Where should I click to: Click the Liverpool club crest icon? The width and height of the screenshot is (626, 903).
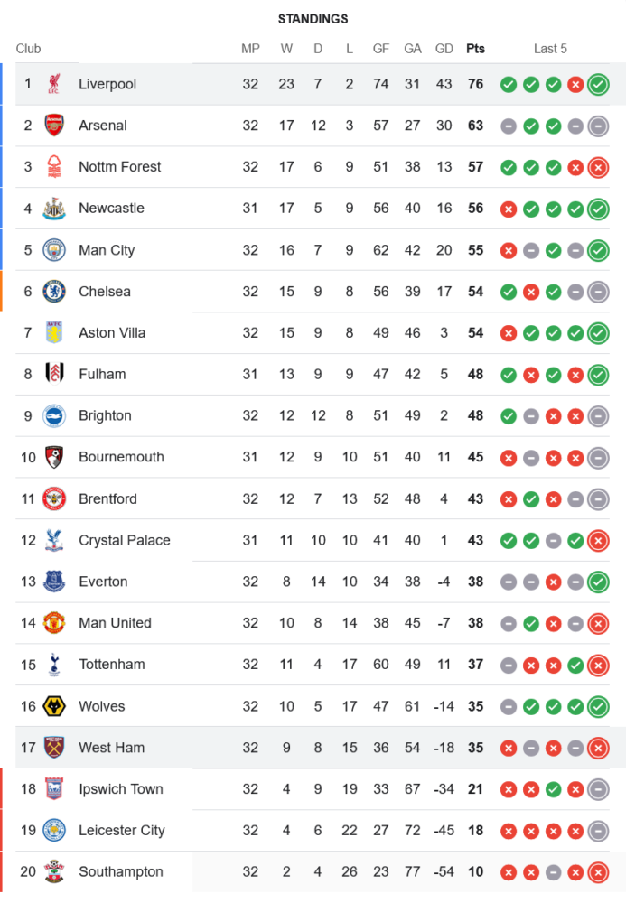pos(54,84)
